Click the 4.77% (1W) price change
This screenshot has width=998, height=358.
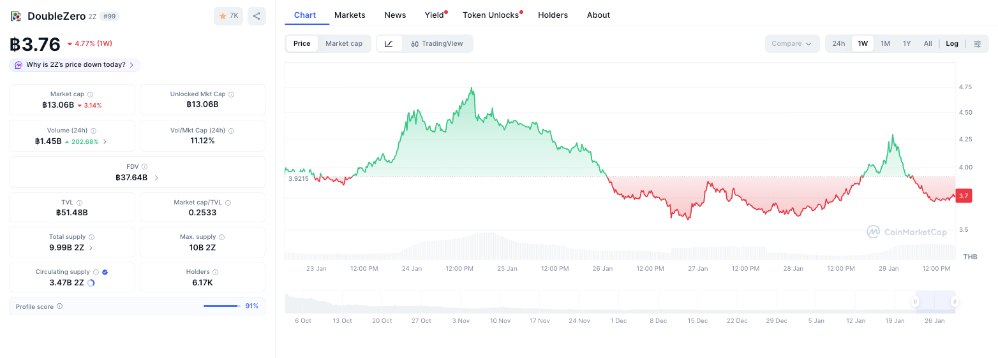click(90, 44)
